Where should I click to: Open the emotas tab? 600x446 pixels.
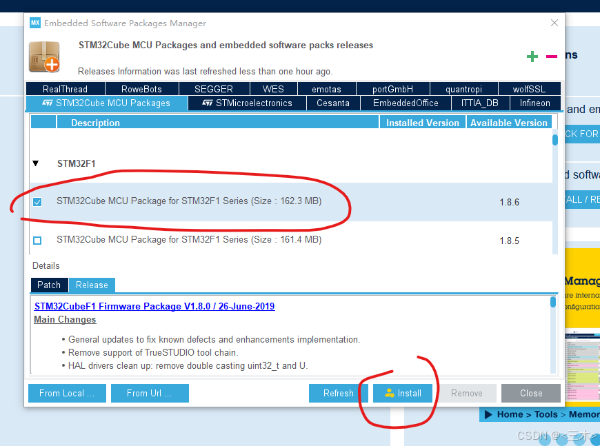tap(326, 89)
